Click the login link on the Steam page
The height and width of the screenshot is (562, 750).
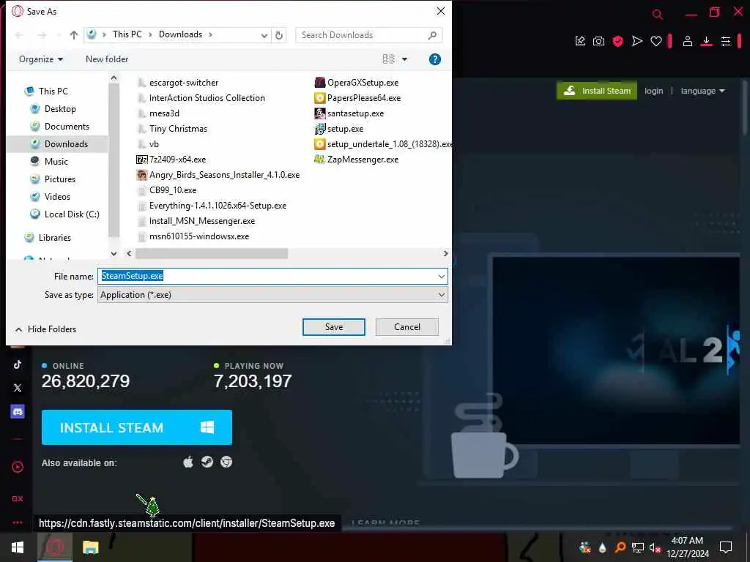click(x=653, y=91)
